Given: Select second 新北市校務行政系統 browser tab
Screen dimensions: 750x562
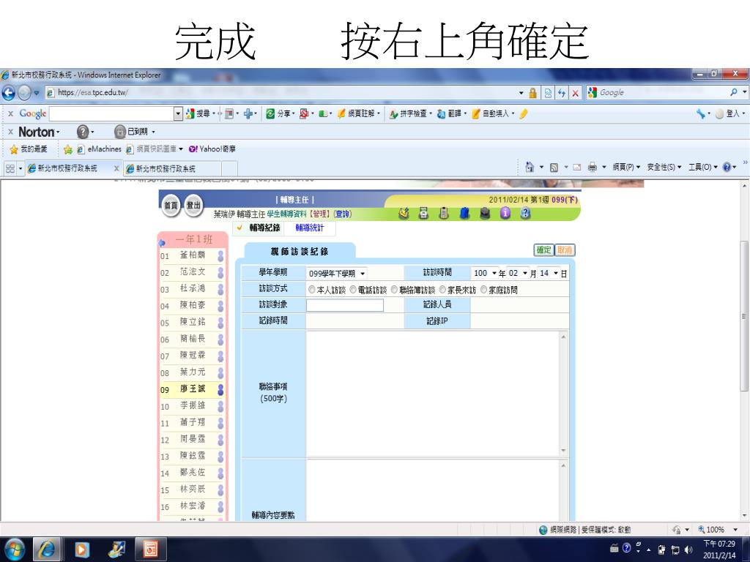Looking at the screenshot, I should [172, 168].
